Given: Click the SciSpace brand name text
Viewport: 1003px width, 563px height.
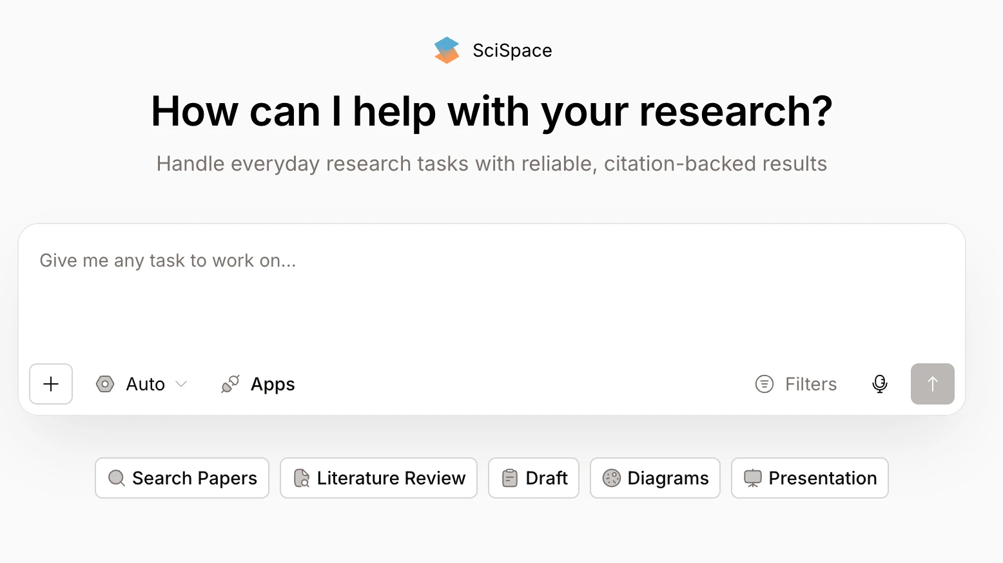Looking at the screenshot, I should click(x=512, y=50).
